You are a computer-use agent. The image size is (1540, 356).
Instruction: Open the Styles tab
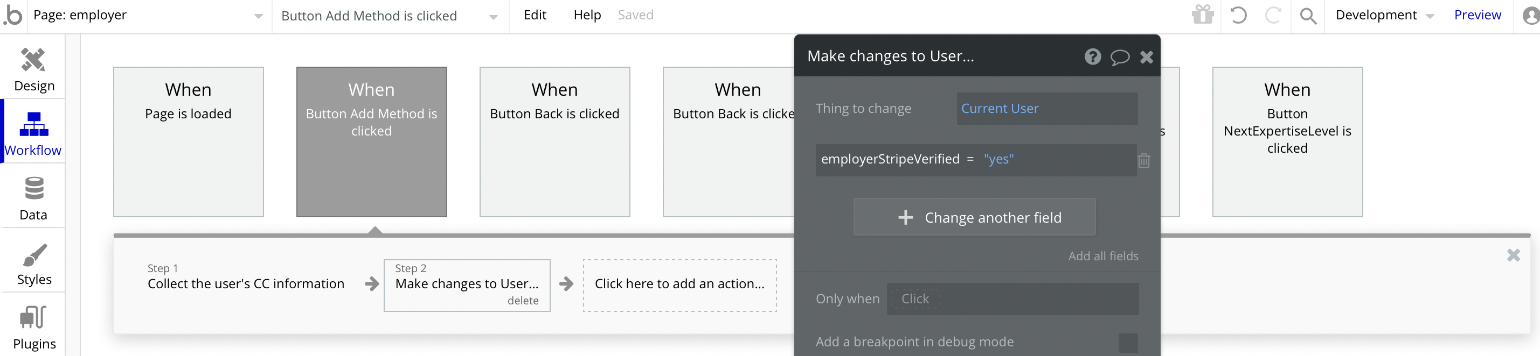point(33,264)
